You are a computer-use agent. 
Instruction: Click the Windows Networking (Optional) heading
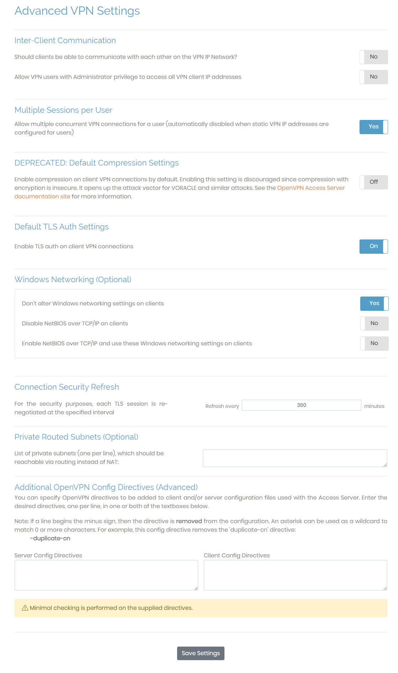tap(73, 280)
